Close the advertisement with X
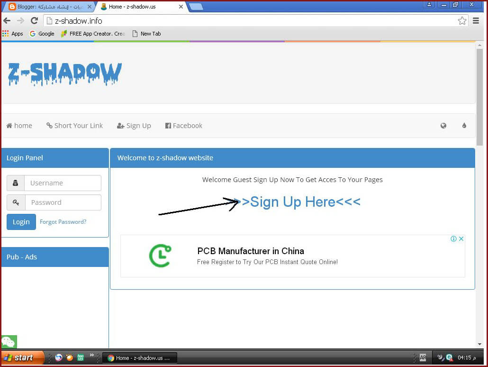The image size is (488, 367). 461,239
